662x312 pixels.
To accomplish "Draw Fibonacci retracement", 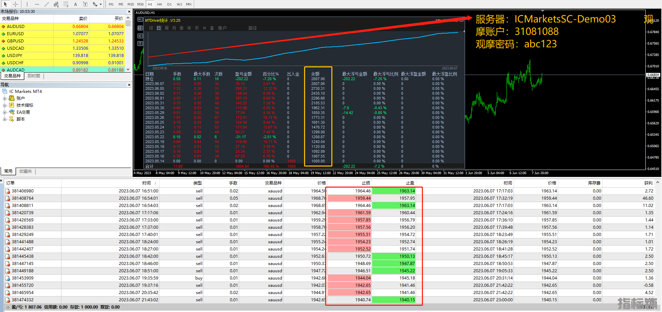I will (66, 4).
